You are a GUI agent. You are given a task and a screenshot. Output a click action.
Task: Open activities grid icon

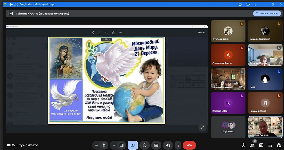270,145
